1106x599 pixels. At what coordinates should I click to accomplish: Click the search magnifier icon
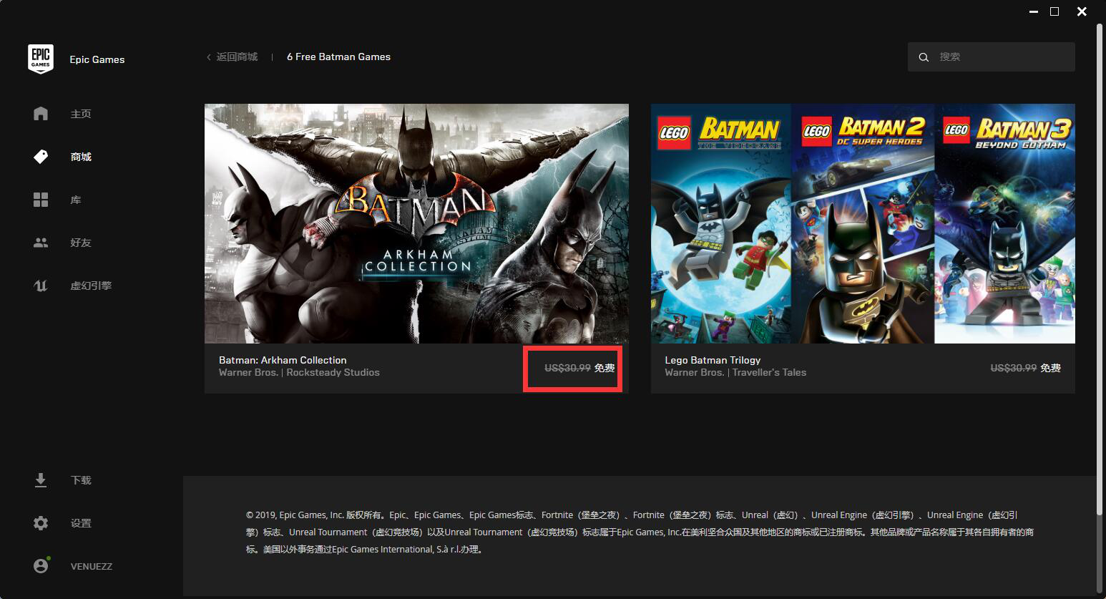pos(924,57)
